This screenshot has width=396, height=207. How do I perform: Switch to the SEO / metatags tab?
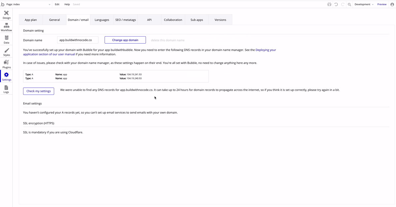click(125, 20)
